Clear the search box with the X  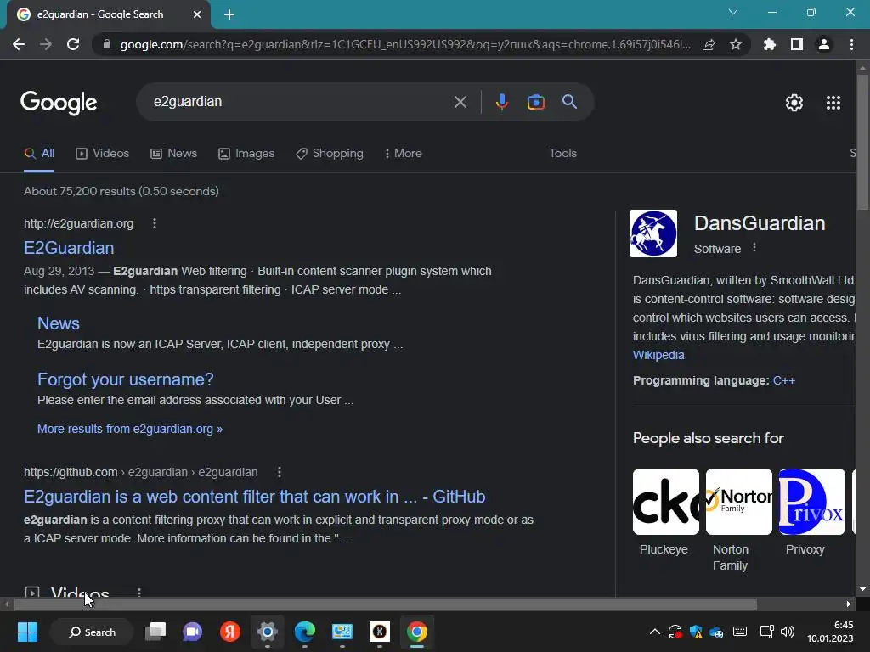click(460, 102)
